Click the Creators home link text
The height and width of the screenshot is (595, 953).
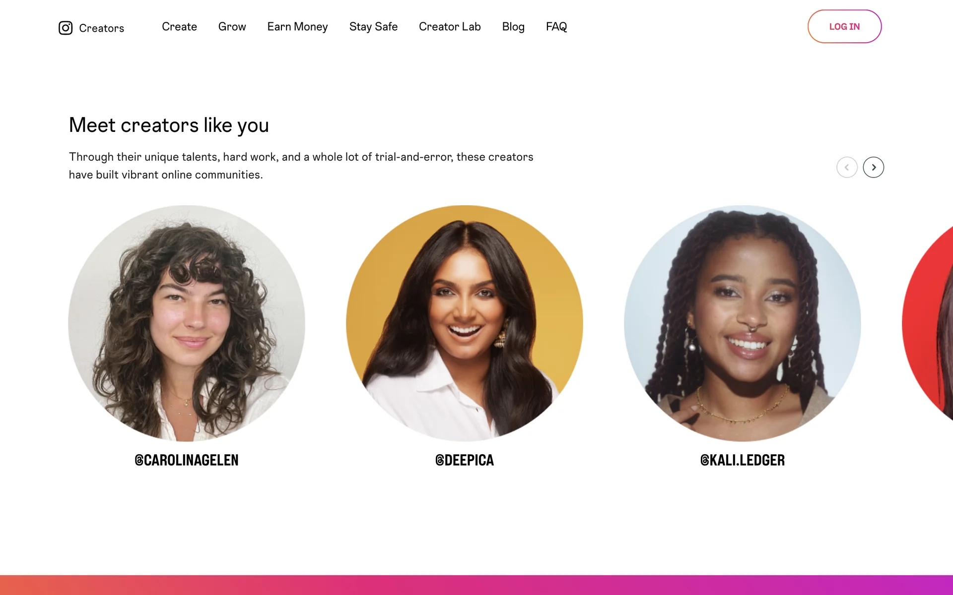(x=101, y=28)
